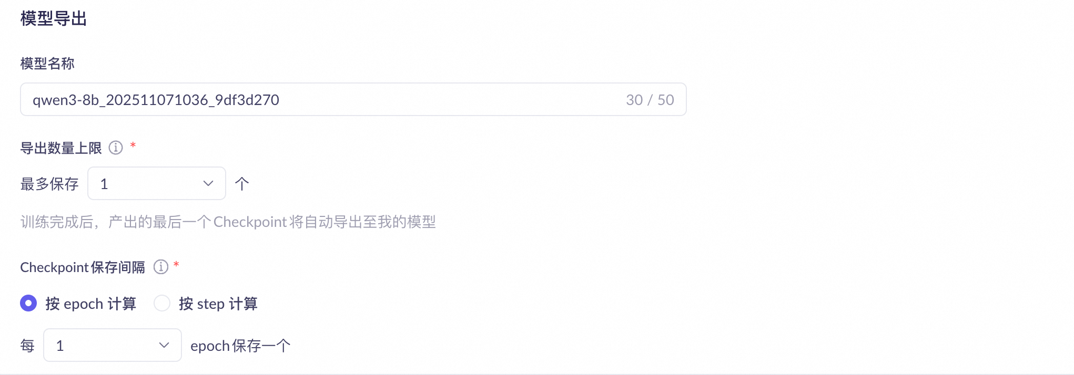Viewport: 1074px width, 375px height.
Task: Click the 最多保存 prefix label
Action: point(49,184)
